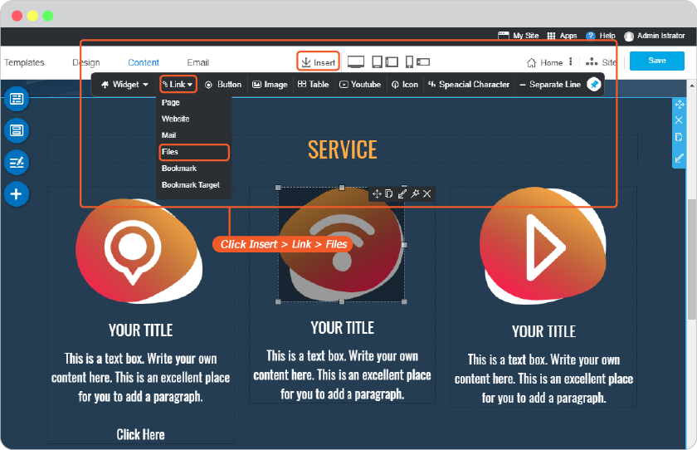Screen dimensions: 697x450
Task: Expand the Widget dropdown
Action: (125, 85)
